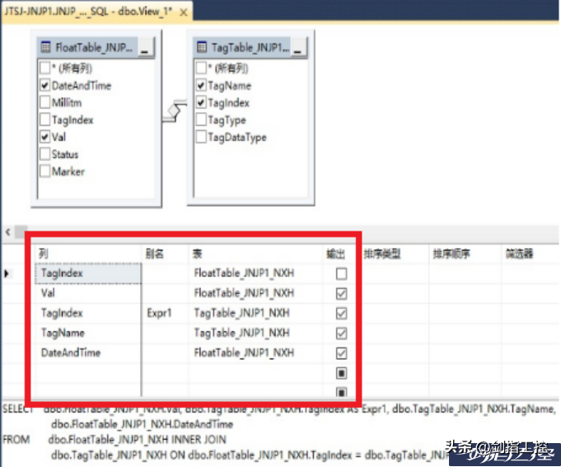Enable TagDataType column in TagTable

point(201,138)
